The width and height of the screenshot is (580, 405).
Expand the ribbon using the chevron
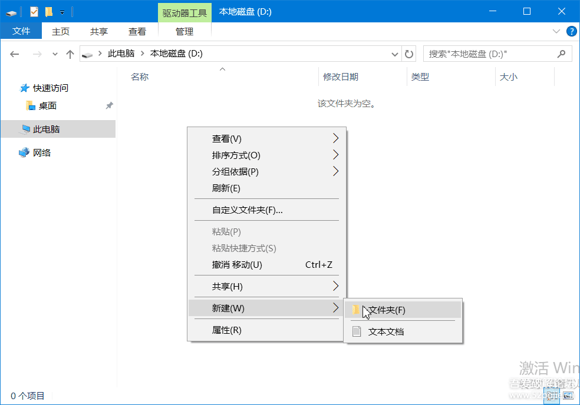[x=556, y=31]
